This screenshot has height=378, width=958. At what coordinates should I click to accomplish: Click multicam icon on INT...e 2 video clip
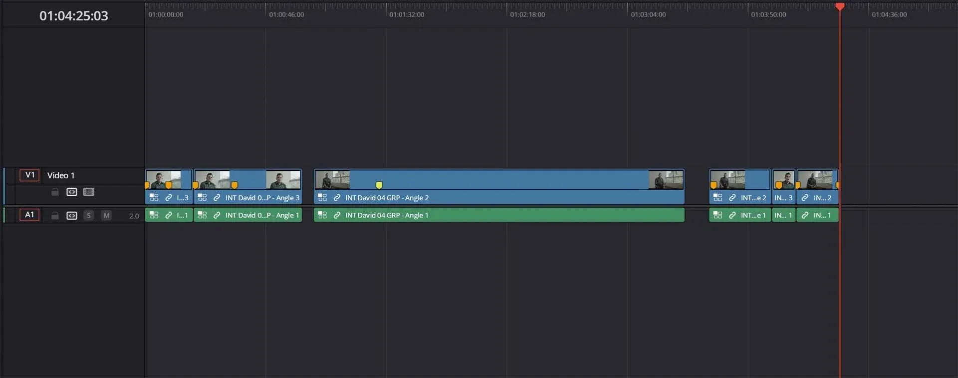coord(718,198)
